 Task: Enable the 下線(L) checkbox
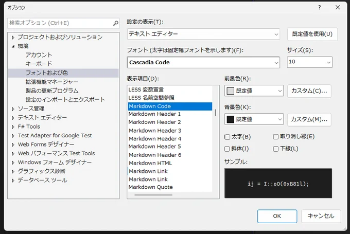276,149
